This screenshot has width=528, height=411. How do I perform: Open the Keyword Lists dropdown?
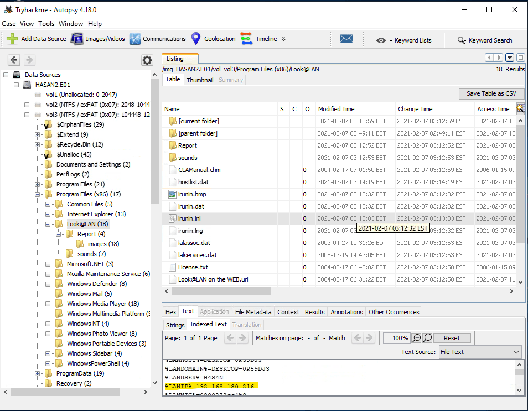(x=403, y=40)
